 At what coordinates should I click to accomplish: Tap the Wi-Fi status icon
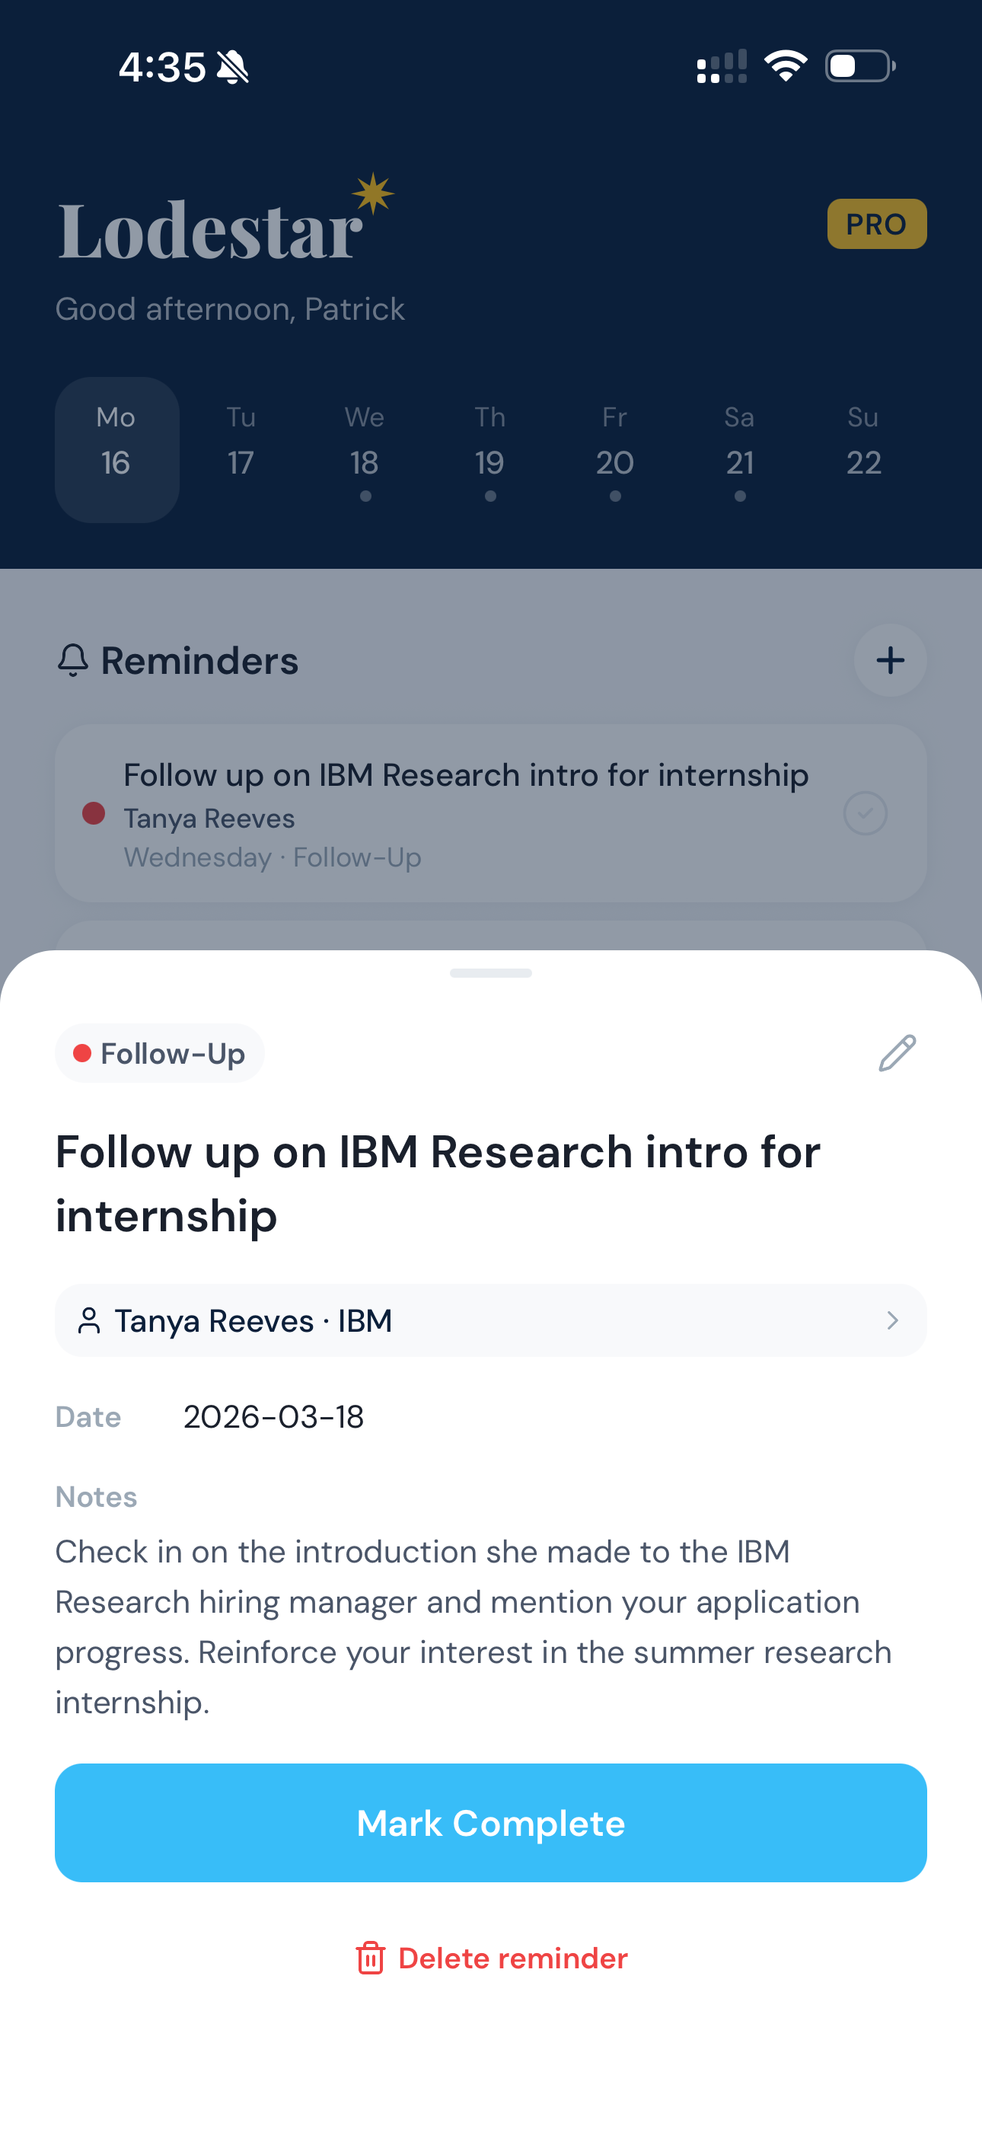pyautogui.click(x=786, y=66)
